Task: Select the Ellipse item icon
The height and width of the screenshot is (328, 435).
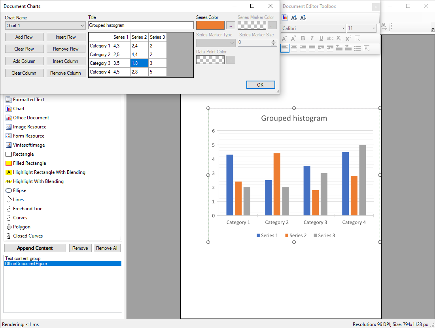Action: (x=9, y=190)
